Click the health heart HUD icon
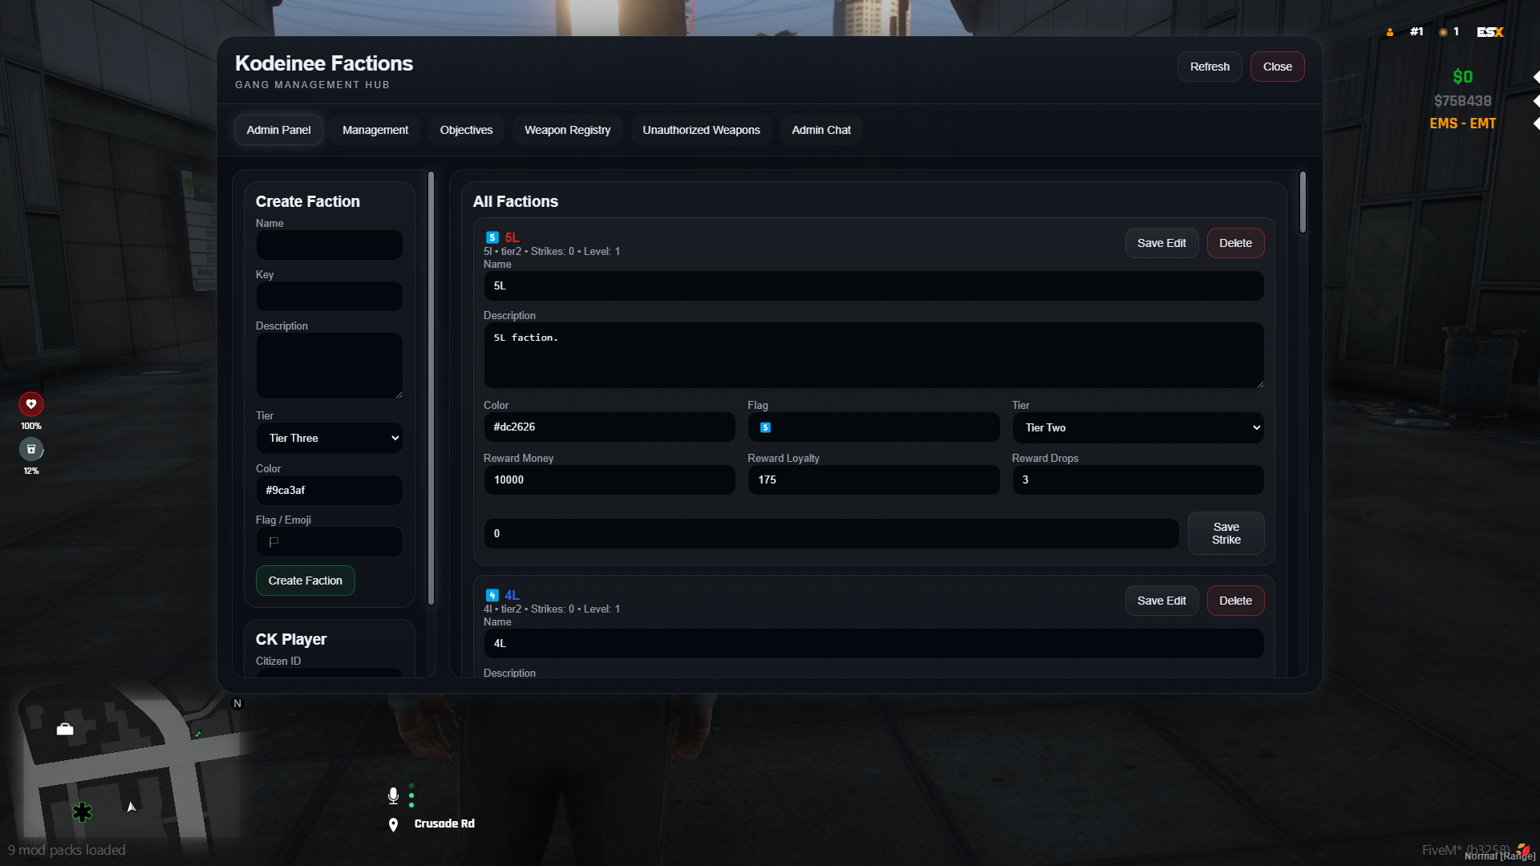This screenshot has height=866, width=1540. 31,404
